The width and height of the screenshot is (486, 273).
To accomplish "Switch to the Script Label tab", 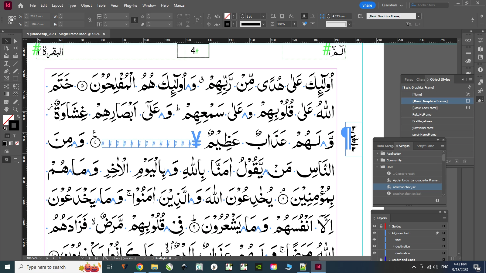I will pos(425,146).
